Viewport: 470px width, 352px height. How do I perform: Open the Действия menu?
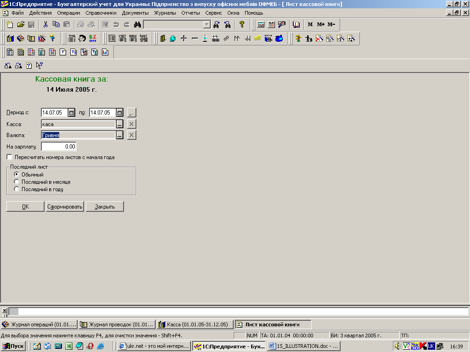pyautogui.click(x=40, y=13)
